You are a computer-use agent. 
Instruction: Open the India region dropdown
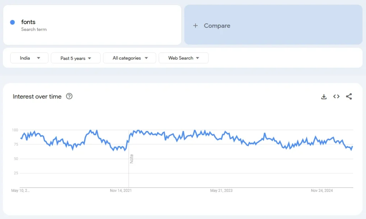point(29,58)
